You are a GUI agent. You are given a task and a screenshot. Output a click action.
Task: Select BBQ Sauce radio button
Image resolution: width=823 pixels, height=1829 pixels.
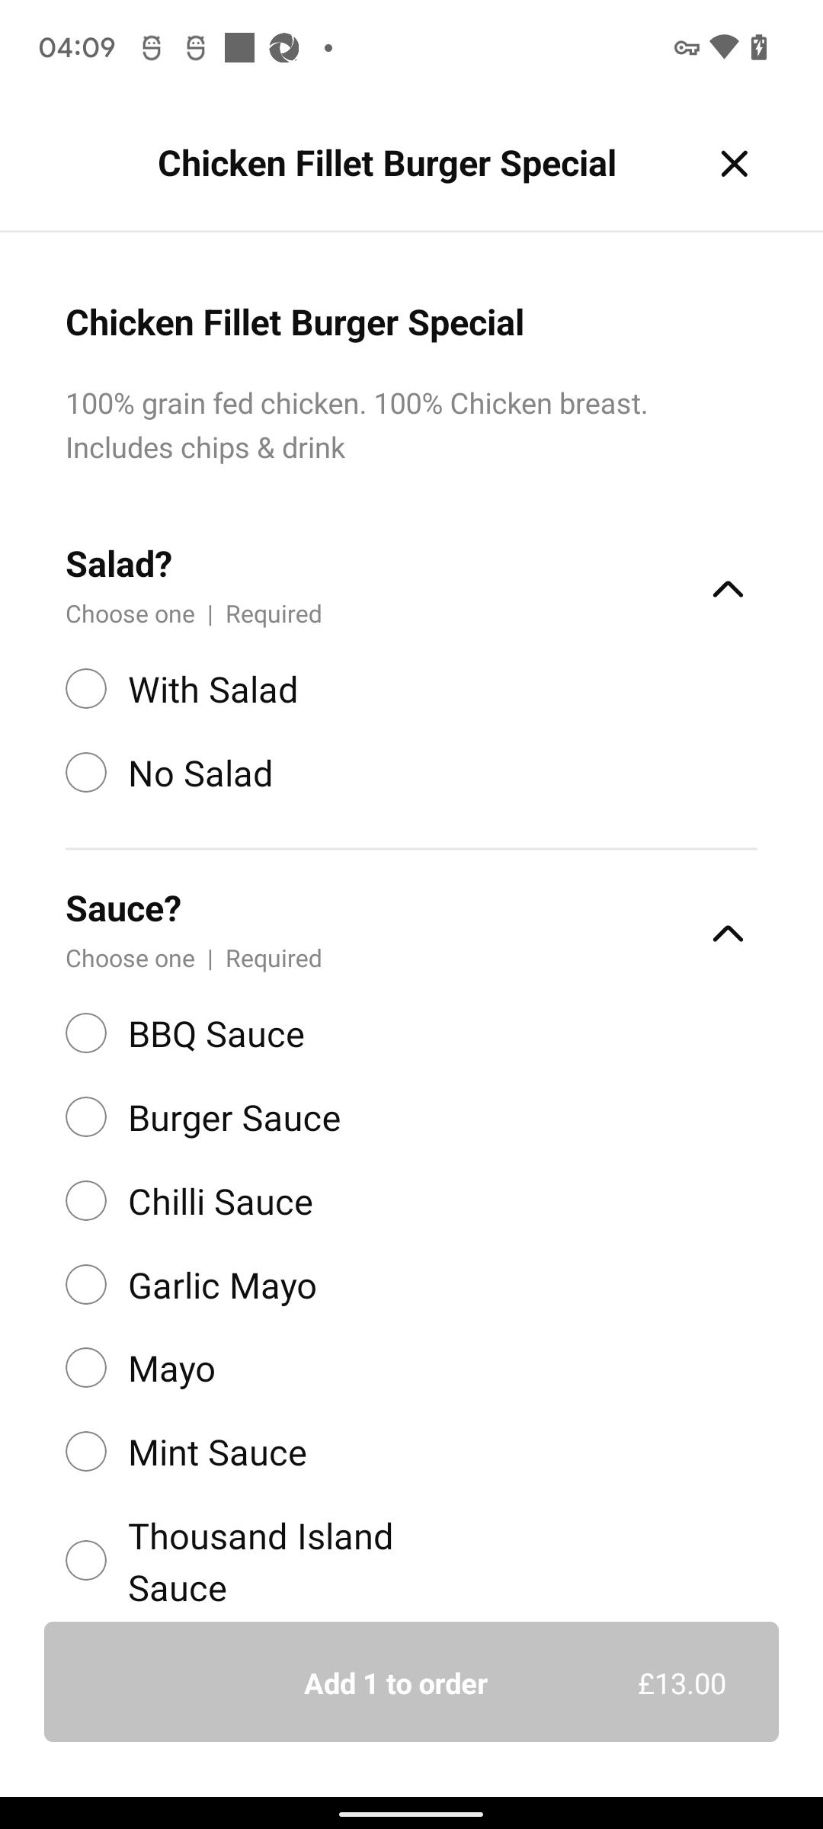86,1033
